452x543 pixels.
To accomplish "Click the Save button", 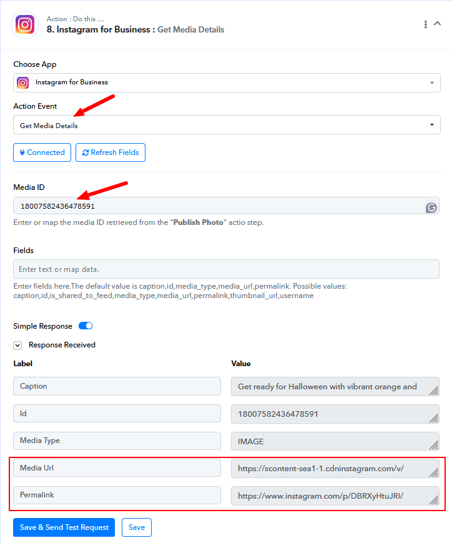I will tap(137, 527).
